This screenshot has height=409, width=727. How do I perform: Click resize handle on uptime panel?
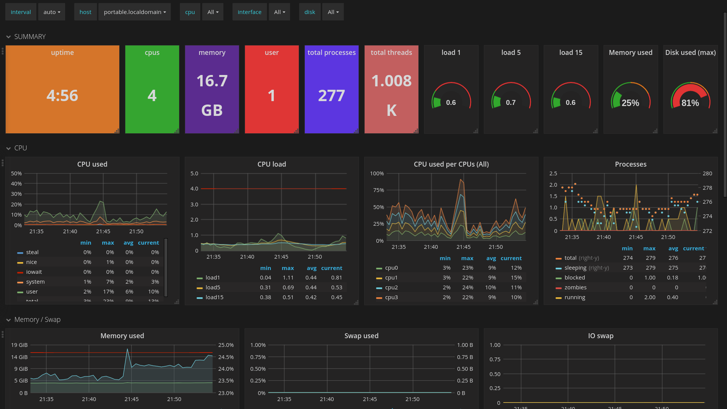[117, 131]
